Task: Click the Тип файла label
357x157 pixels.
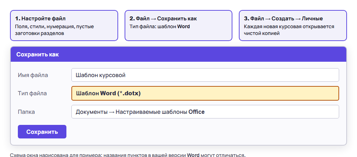Action: coord(32,93)
